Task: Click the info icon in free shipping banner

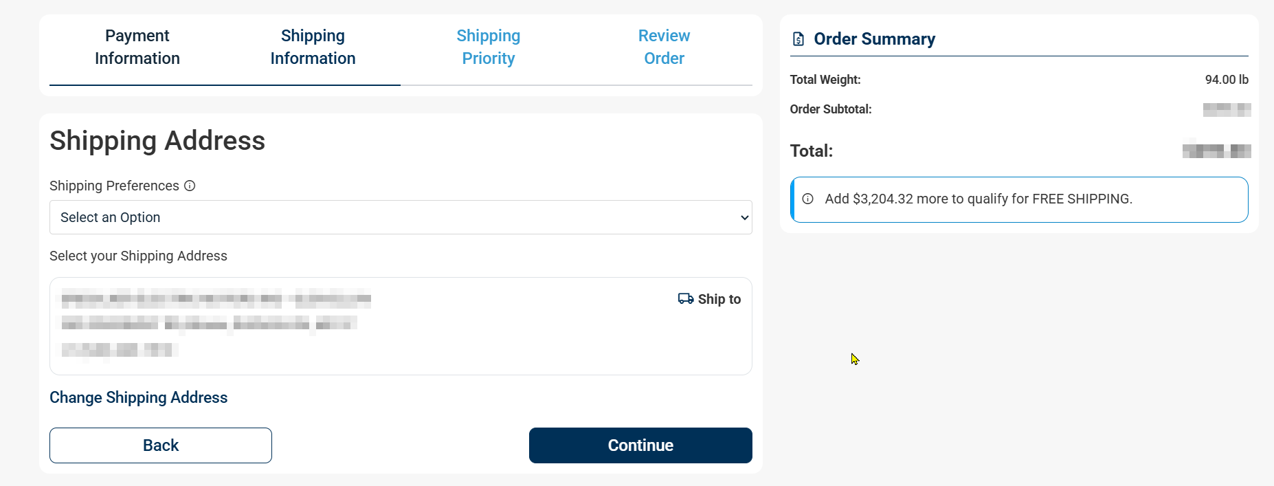Action: pyautogui.click(x=808, y=199)
